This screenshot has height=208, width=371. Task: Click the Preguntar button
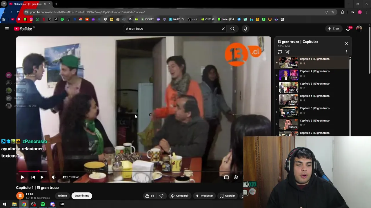point(204,196)
